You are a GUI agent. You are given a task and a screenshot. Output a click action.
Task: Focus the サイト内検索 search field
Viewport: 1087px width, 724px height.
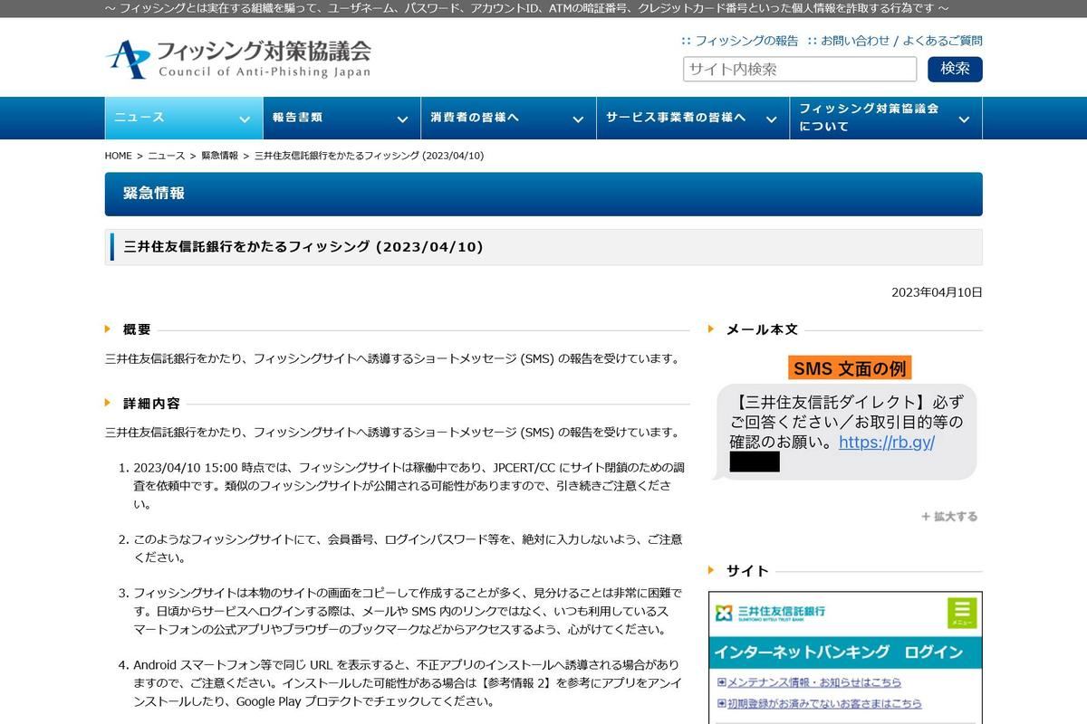point(800,70)
